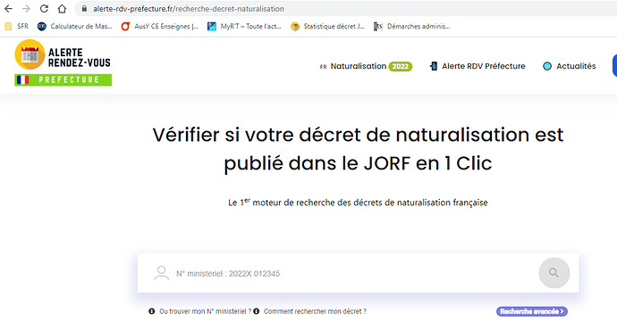
Task: Open the Calculateur de Mas... bookmark
Action: coord(75,26)
